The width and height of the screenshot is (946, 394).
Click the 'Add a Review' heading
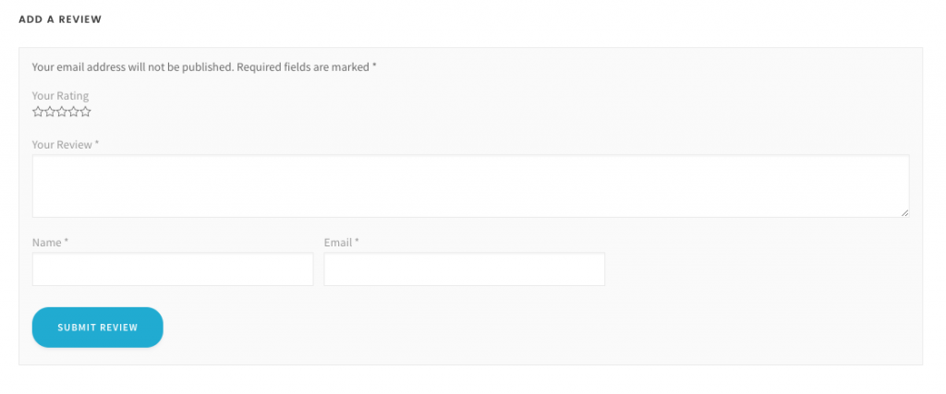click(x=60, y=19)
